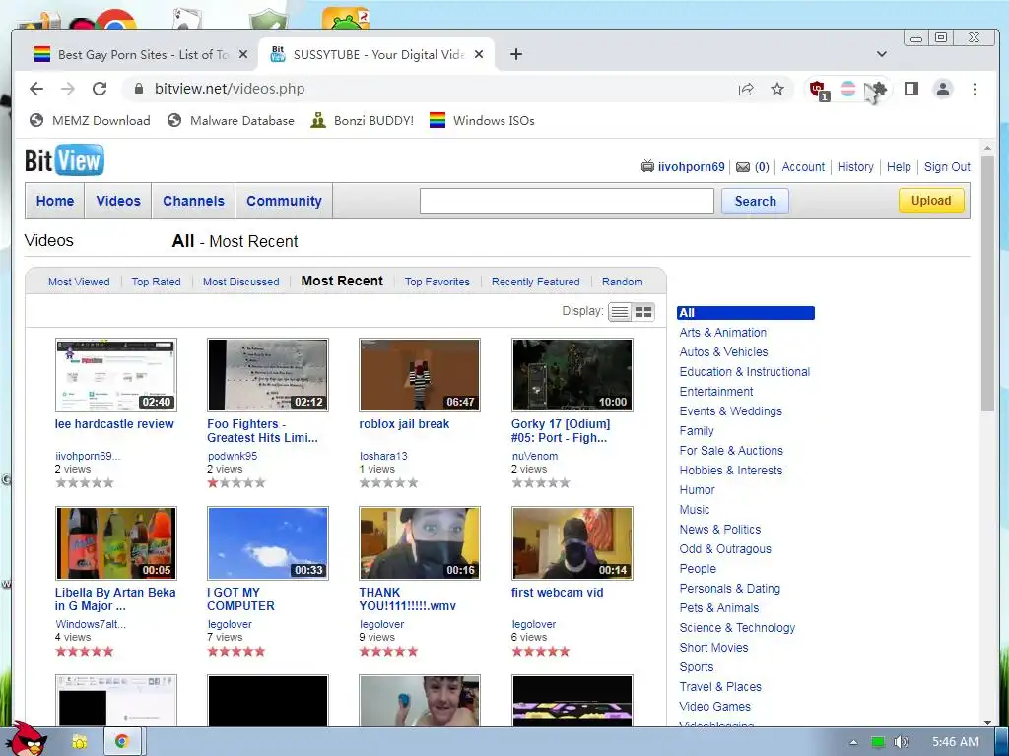Open the Help link

[x=899, y=167]
